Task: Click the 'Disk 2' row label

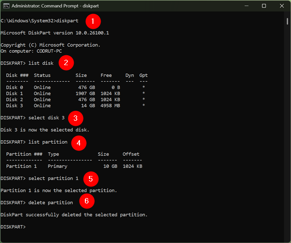Action: (14, 100)
